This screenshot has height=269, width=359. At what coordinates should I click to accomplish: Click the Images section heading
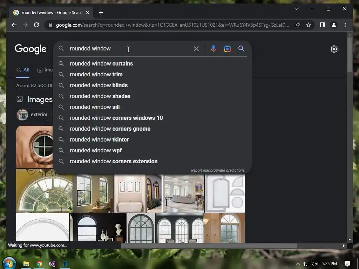coord(40,99)
